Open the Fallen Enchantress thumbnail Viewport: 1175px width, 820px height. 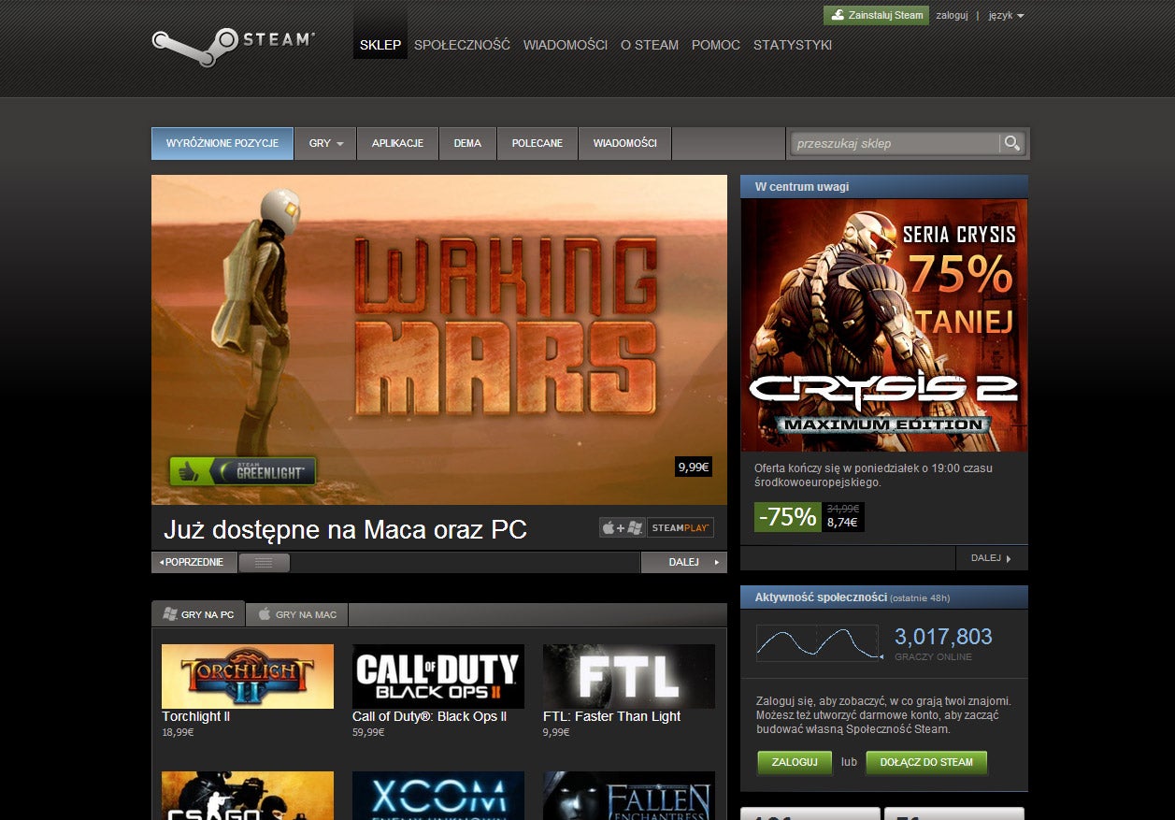pyautogui.click(x=629, y=796)
